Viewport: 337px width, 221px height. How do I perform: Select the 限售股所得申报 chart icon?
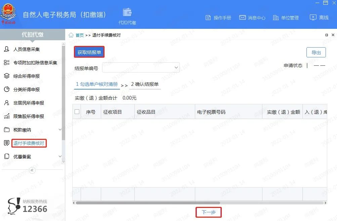pos(7,116)
